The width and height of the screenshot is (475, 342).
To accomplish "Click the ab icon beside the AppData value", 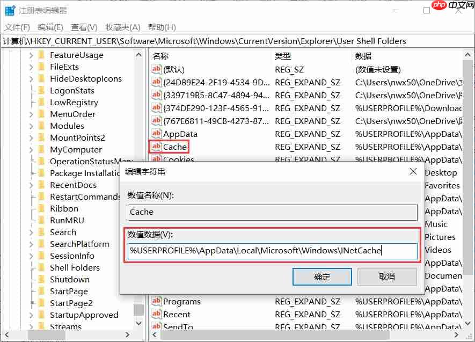I will [156, 134].
